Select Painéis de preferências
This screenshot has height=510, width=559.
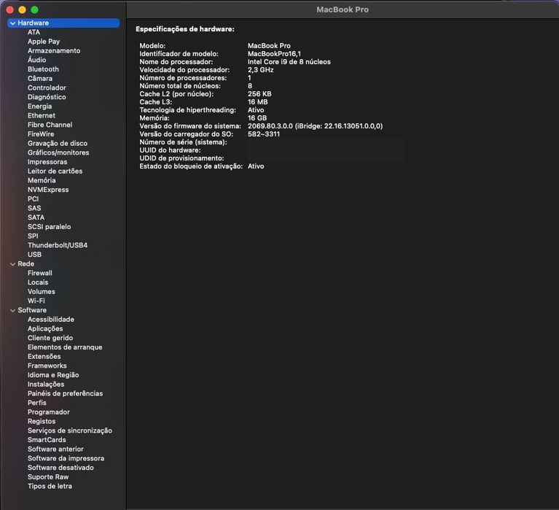pyautogui.click(x=66, y=394)
